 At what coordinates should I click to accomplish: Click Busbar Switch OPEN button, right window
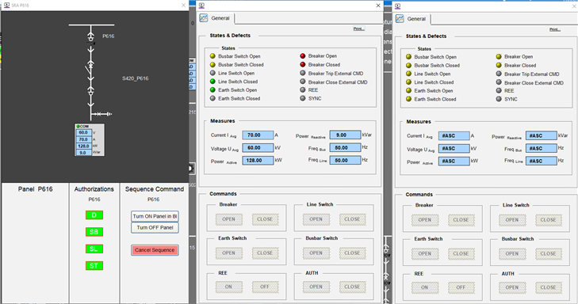[x=512, y=254]
